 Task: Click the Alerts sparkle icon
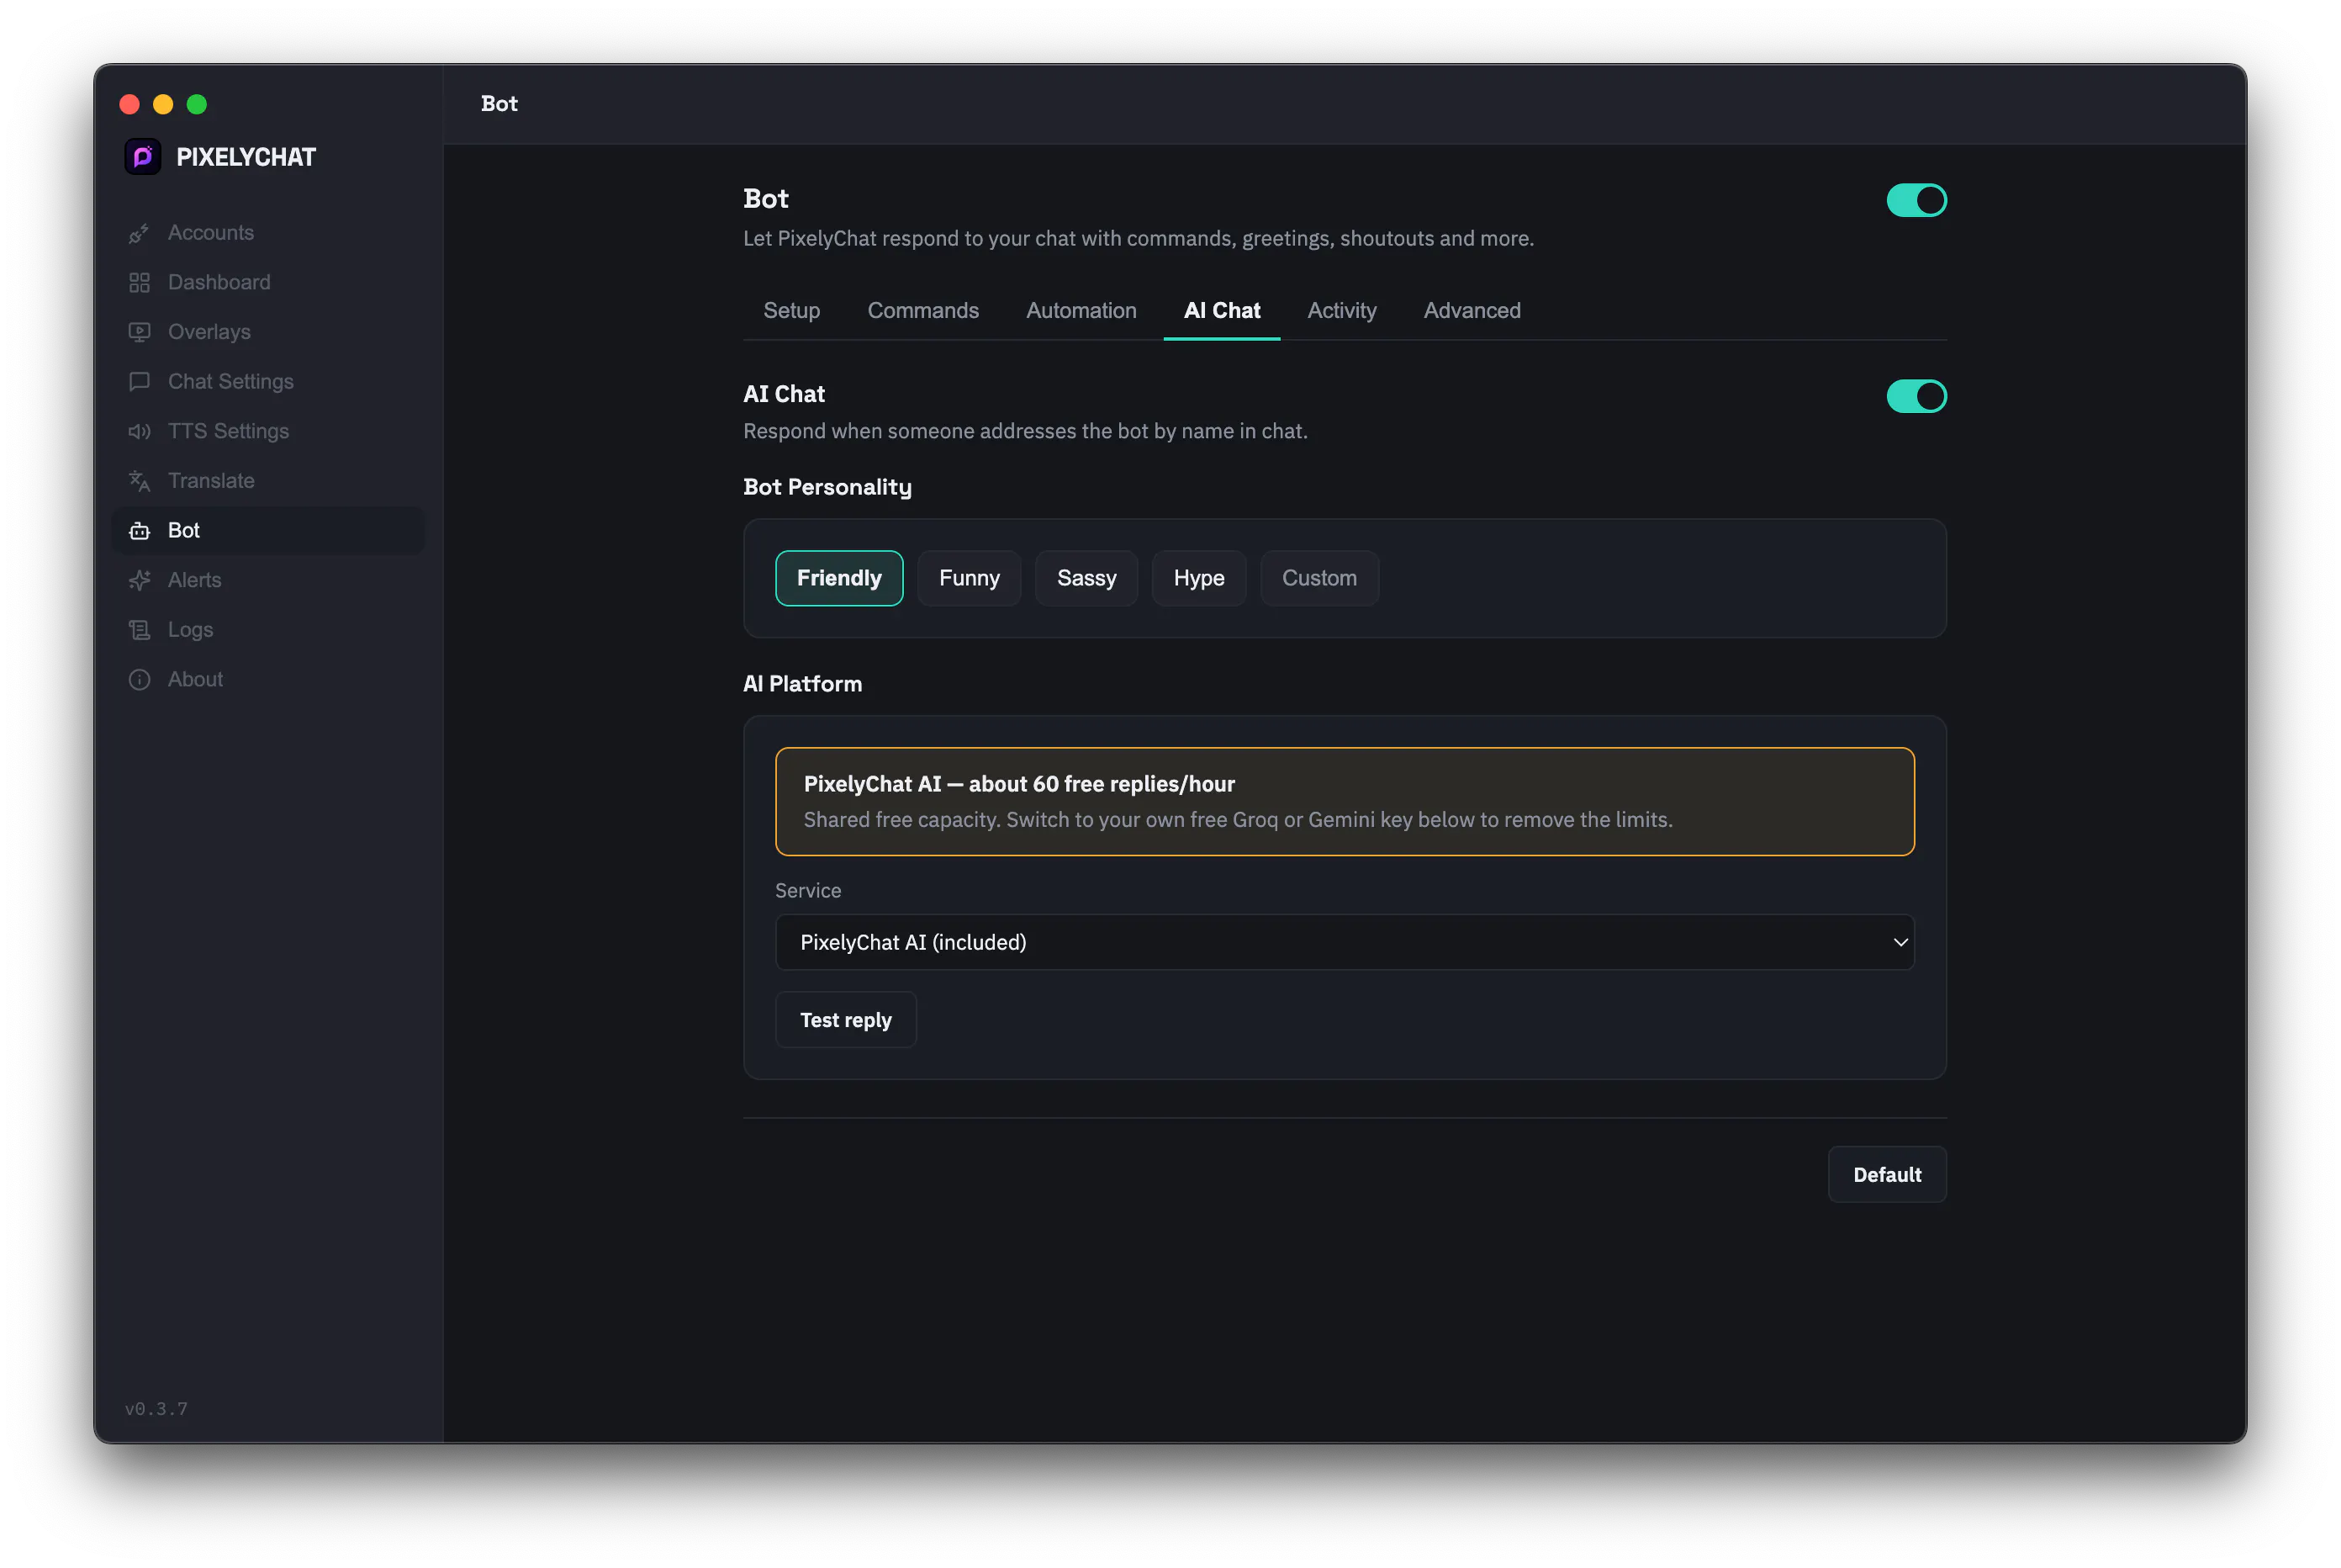point(139,580)
